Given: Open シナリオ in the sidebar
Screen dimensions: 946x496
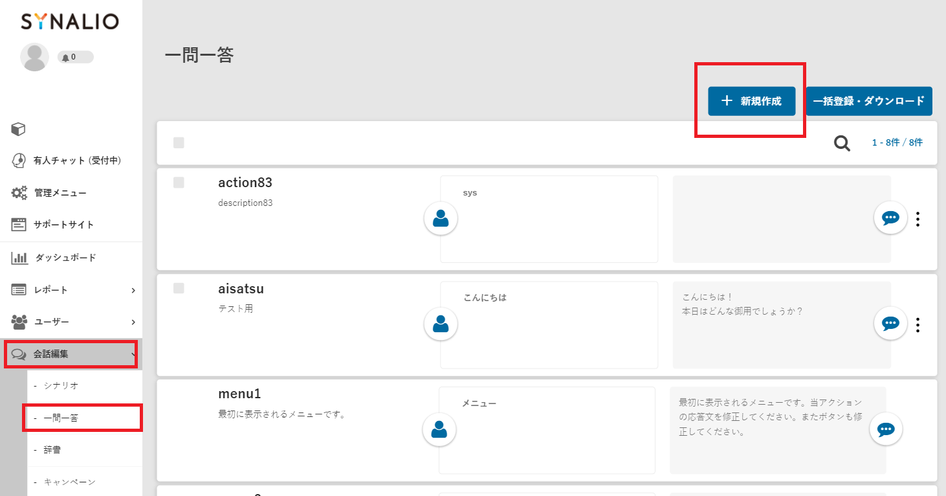Looking at the screenshot, I should pos(61,385).
